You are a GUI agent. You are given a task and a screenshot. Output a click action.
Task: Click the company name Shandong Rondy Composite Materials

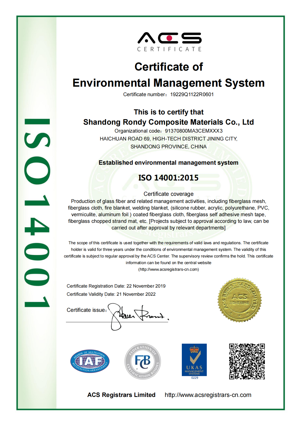(169, 122)
